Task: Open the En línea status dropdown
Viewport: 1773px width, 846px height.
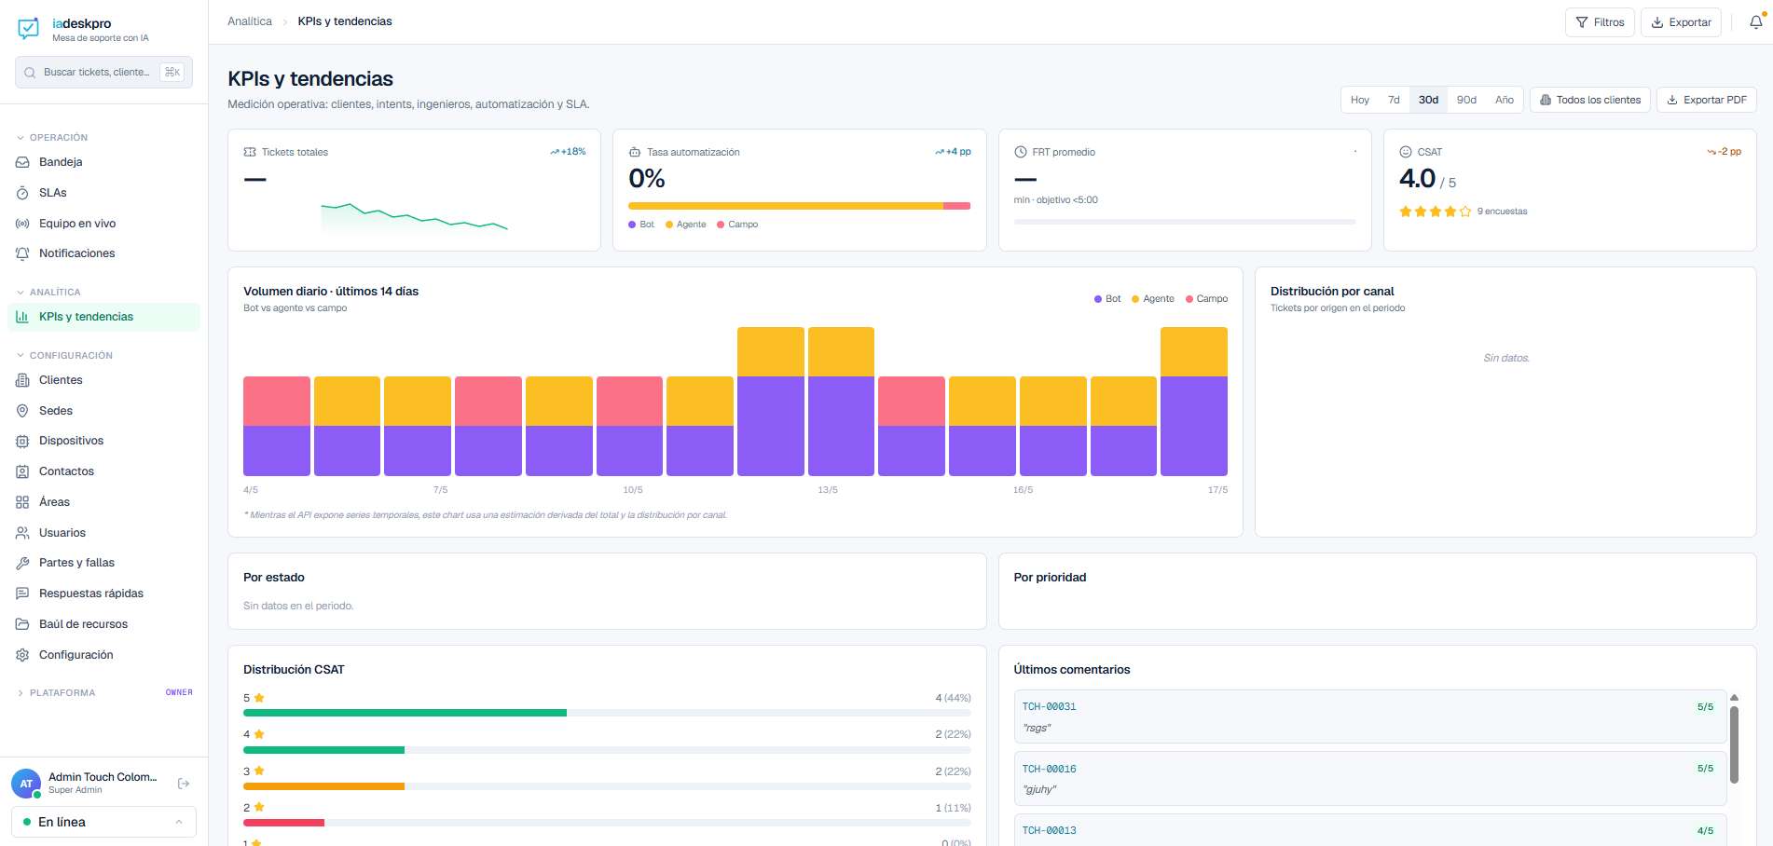Action: 103,822
